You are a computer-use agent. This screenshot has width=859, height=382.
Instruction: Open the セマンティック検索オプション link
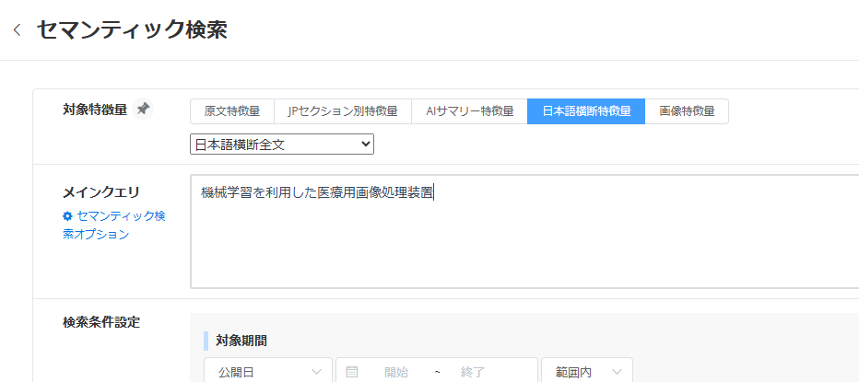pos(114,225)
